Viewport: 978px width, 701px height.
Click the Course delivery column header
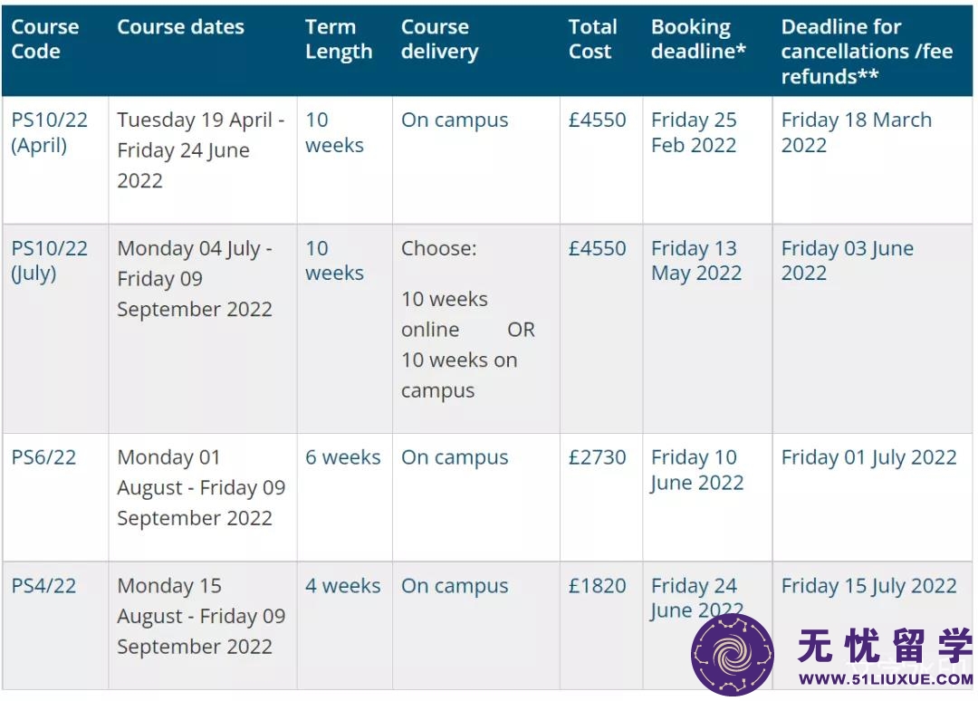click(440, 39)
